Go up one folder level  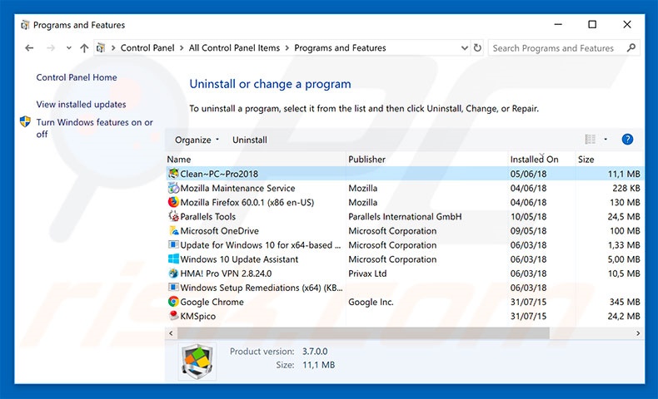84,48
